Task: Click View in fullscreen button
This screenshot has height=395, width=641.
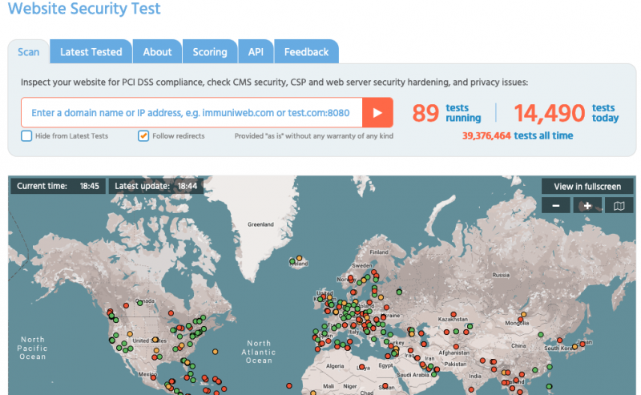Action: [x=587, y=187]
